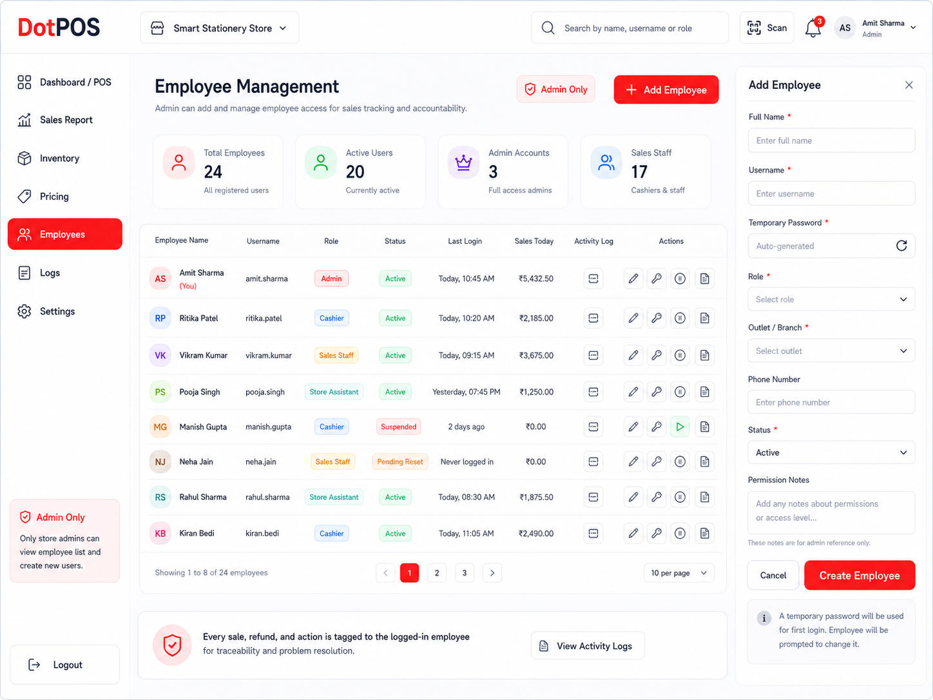
Task: Regenerate the temporary password refresh icon
Action: pos(901,246)
